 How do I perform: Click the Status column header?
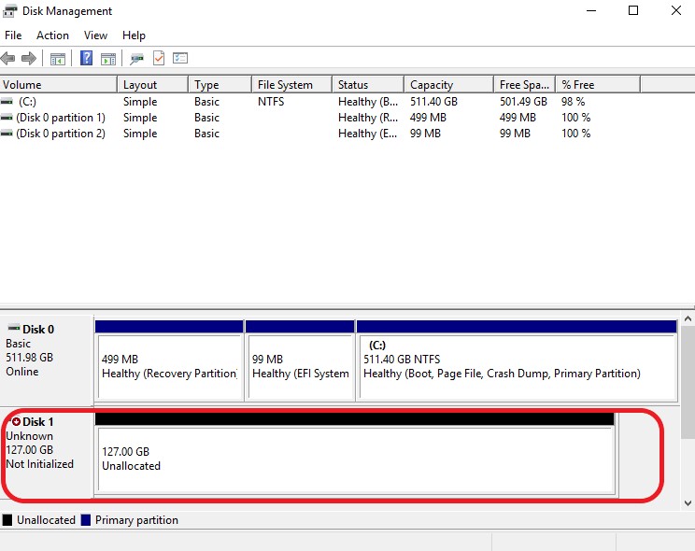(x=366, y=85)
